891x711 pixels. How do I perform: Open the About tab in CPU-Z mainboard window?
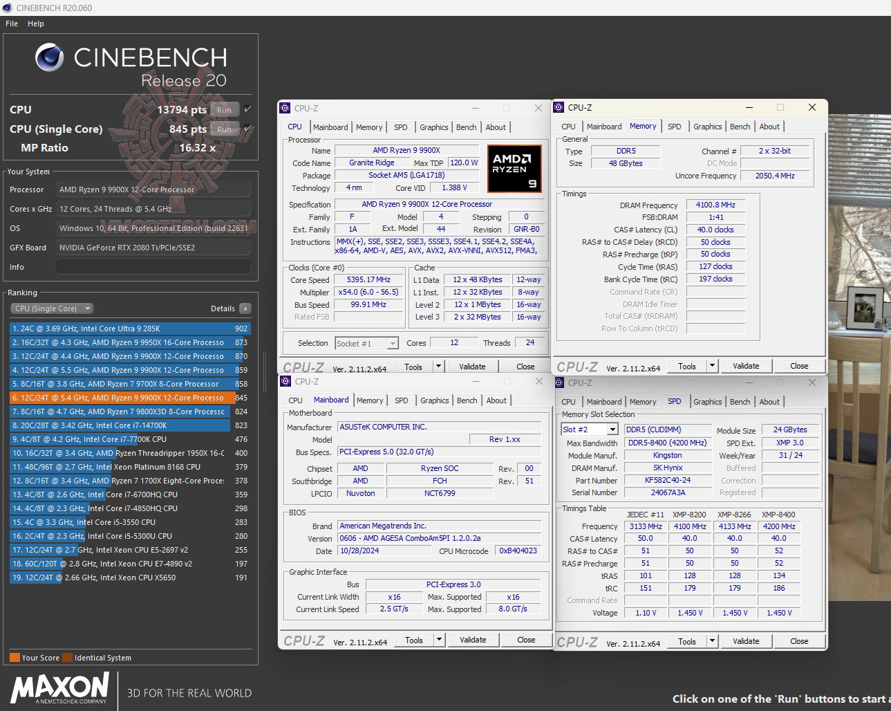tap(496, 400)
